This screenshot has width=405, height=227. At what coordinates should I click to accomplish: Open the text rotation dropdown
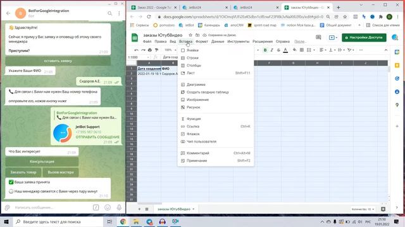351,50
